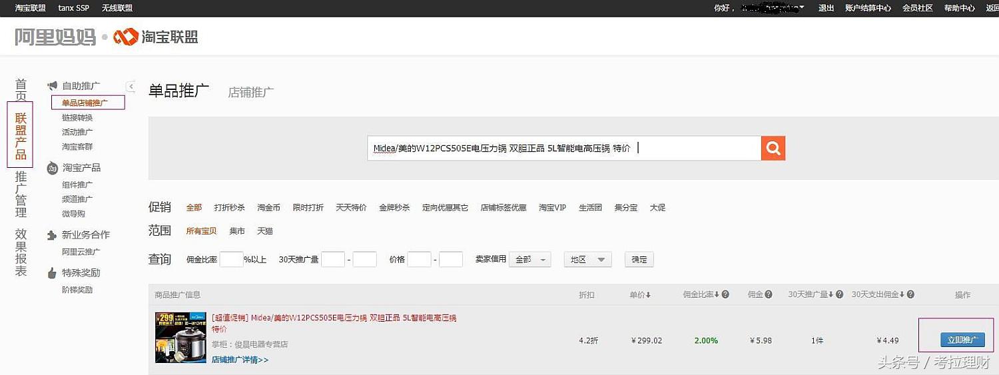Open 无线联盟 in the top bar
Image resolution: width=999 pixels, height=375 pixels.
(117, 8)
